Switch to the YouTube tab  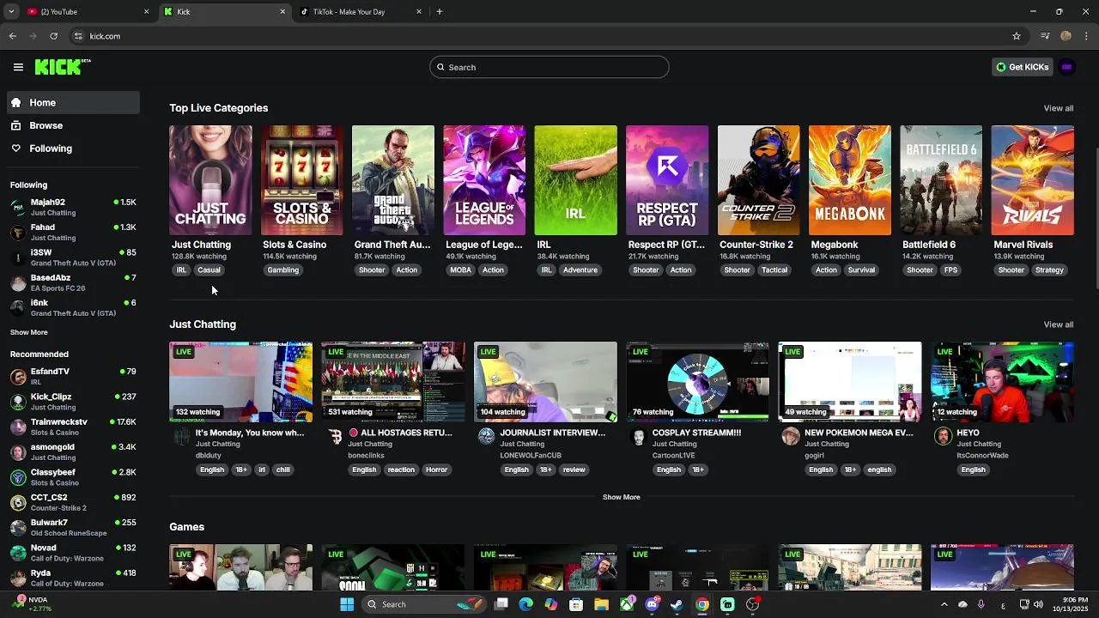point(86,12)
